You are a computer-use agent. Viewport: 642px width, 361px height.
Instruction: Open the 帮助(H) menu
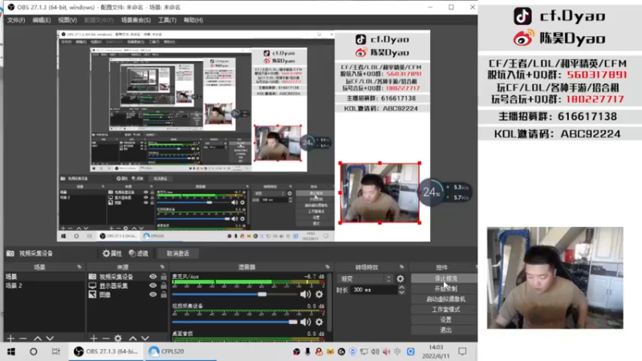click(193, 20)
